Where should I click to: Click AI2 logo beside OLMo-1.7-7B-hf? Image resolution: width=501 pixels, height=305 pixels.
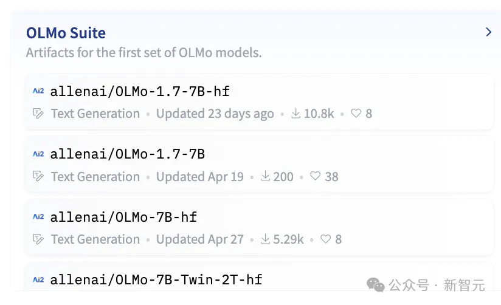click(38, 91)
